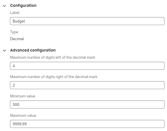Focus the Maximum value field
167x131 pixels.
pyautogui.click(x=87, y=124)
